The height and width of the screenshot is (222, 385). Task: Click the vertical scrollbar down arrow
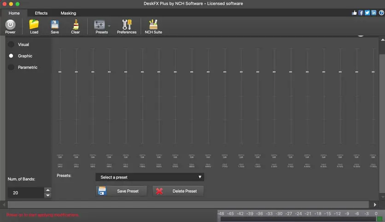pyautogui.click(x=383, y=197)
